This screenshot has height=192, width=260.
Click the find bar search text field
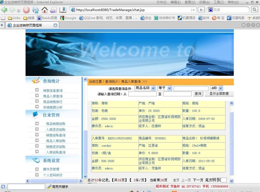(26, 187)
